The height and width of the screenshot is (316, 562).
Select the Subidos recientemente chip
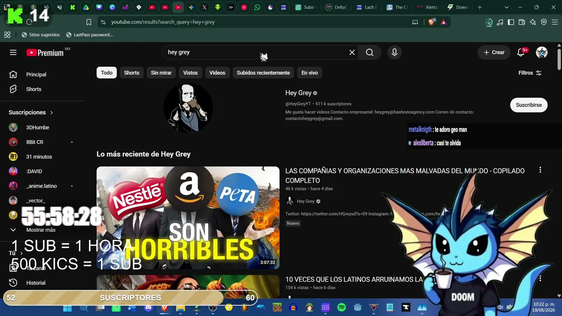(263, 73)
